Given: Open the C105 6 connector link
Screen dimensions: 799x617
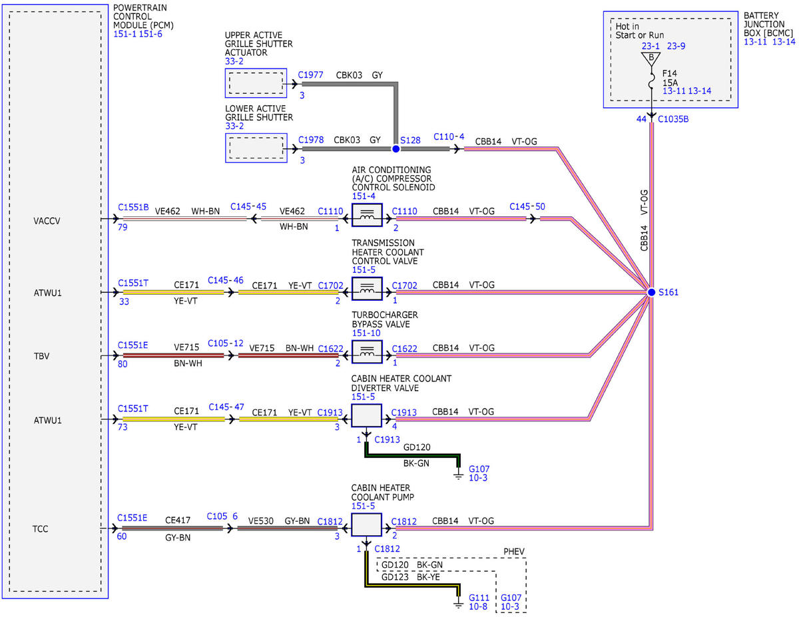Looking at the screenshot, I should (222, 516).
